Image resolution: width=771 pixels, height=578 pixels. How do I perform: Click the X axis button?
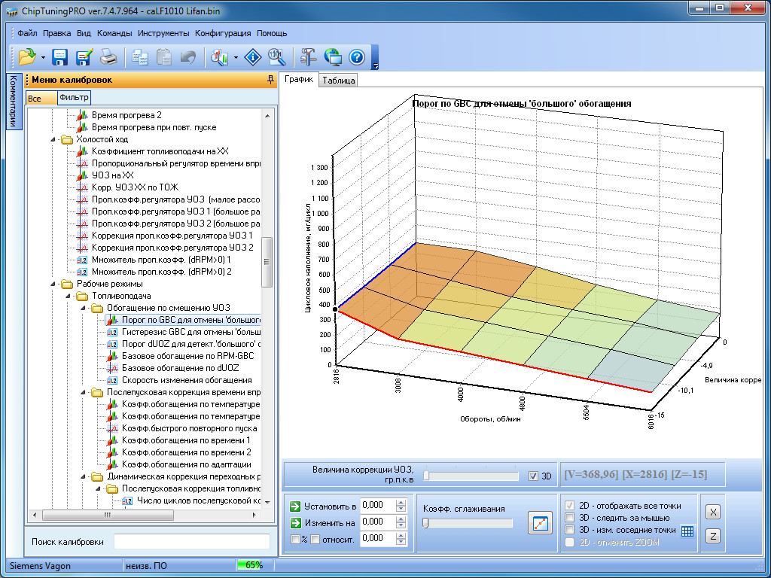pyautogui.click(x=714, y=512)
